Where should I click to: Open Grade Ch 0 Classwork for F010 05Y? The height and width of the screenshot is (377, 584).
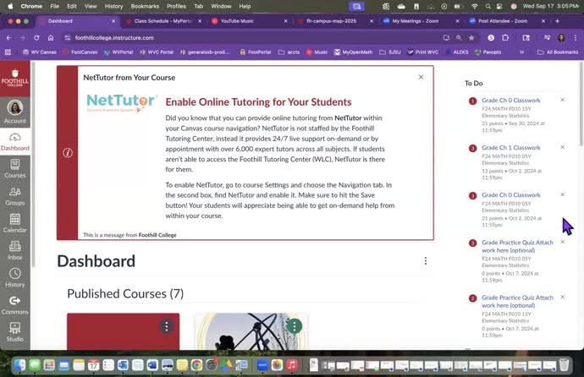pos(510,194)
